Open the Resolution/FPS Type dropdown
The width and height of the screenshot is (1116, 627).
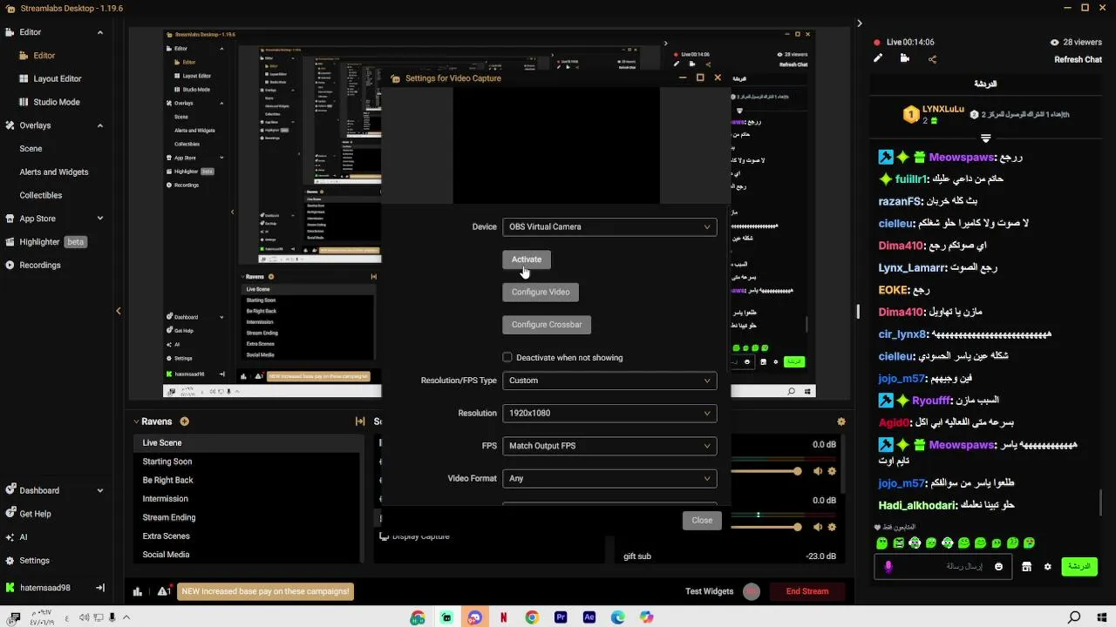(x=609, y=381)
